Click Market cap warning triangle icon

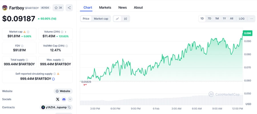point(25,32)
